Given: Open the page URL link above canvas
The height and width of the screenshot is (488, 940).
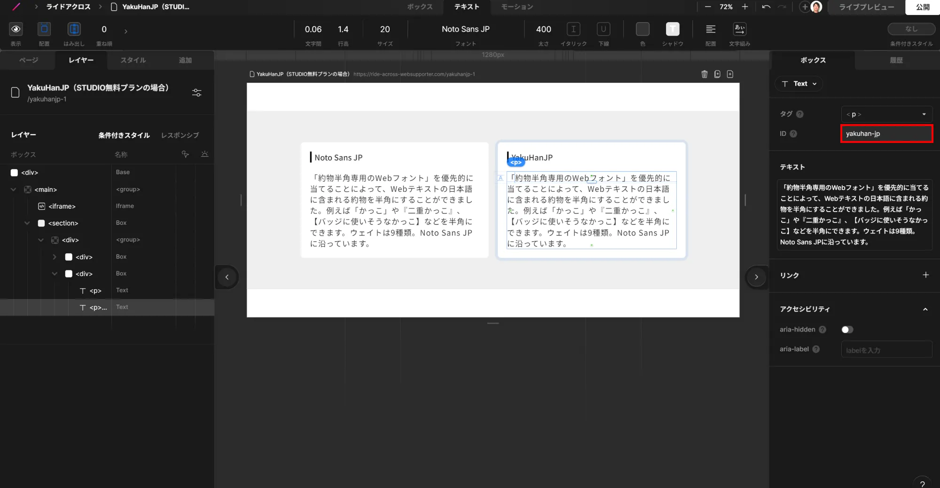Looking at the screenshot, I should tap(414, 74).
